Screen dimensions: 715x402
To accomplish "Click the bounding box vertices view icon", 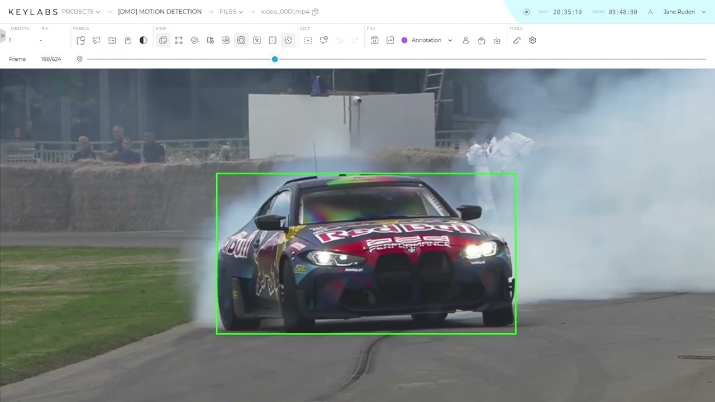I will [179, 40].
